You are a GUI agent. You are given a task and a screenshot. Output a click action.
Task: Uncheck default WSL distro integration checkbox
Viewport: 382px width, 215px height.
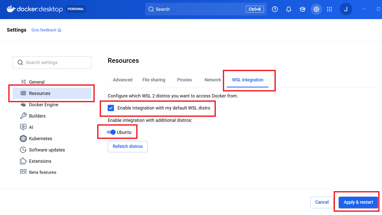pos(111,108)
